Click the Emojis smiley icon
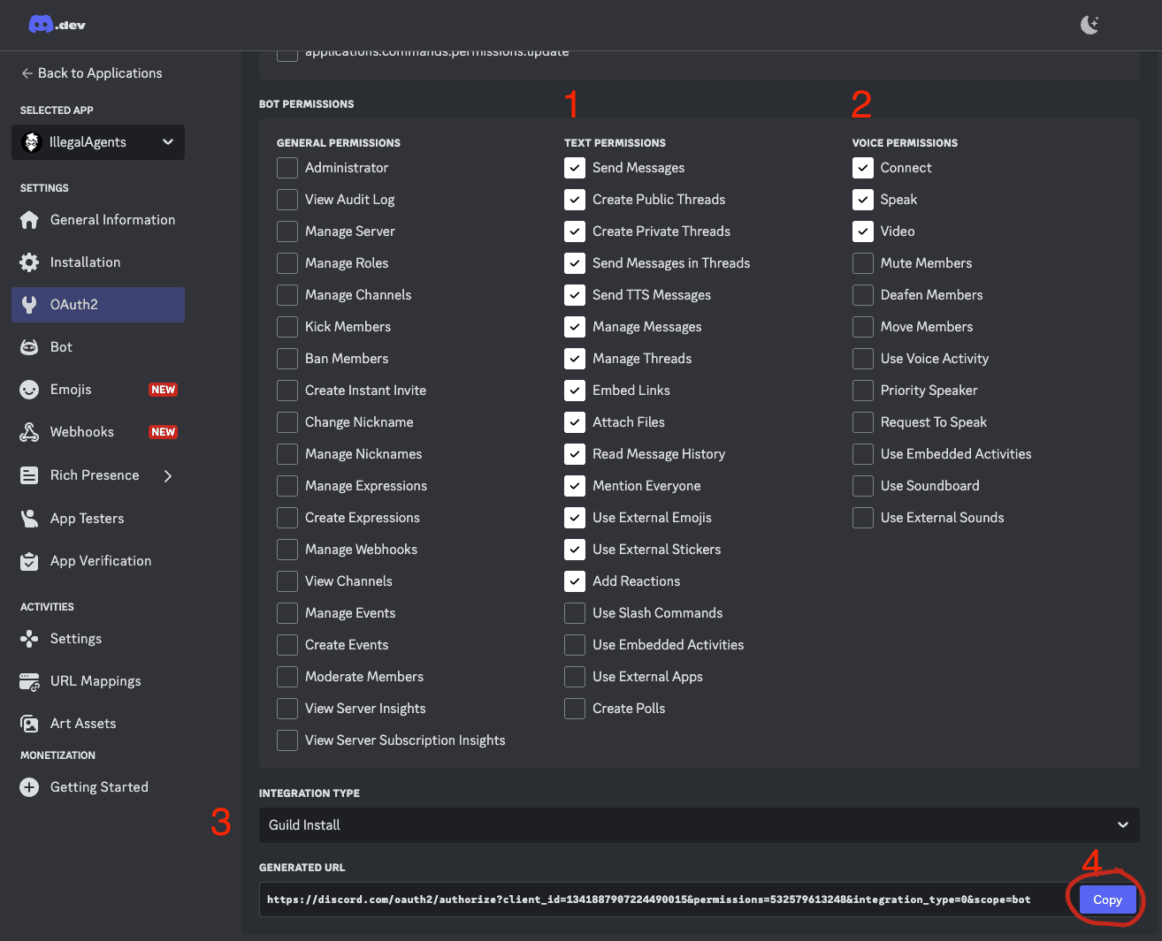The height and width of the screenshot is (941, 1162). [x=29, y=390]
